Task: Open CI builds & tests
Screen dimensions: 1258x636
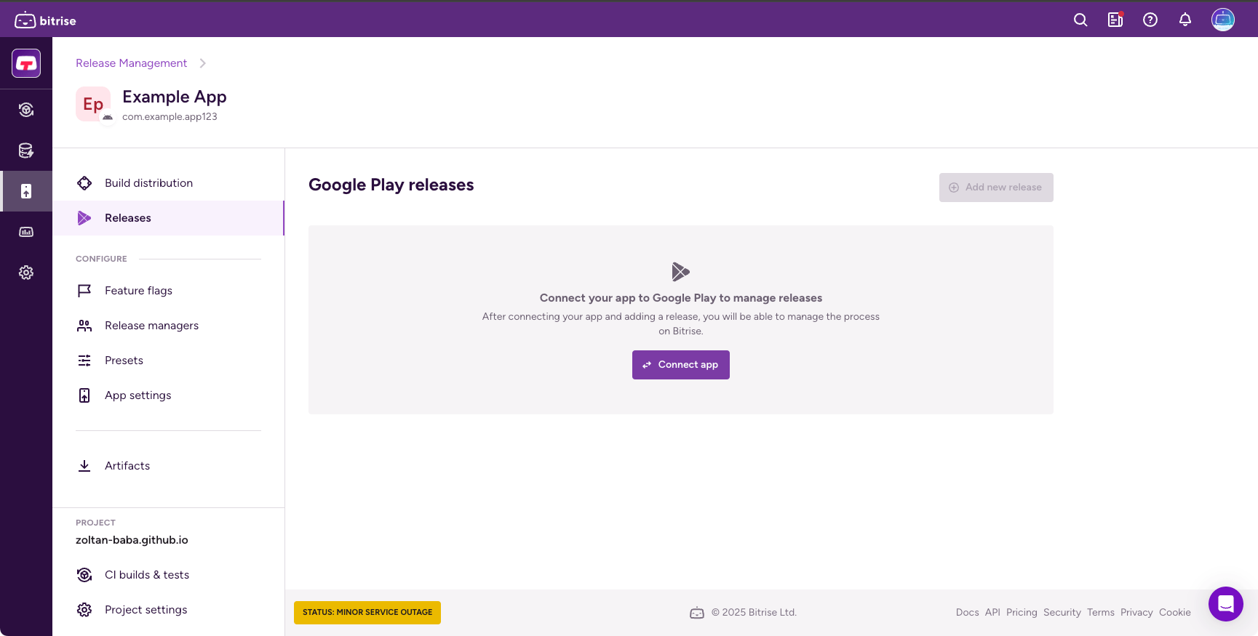Action: point(168,575)
